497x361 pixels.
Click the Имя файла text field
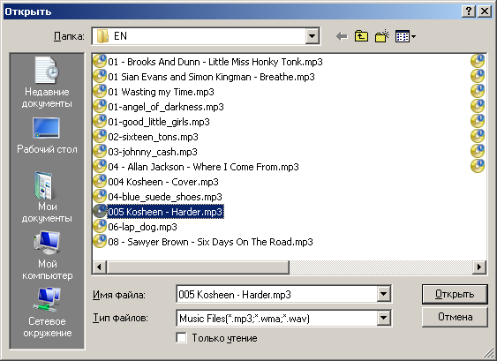[277, 294]
